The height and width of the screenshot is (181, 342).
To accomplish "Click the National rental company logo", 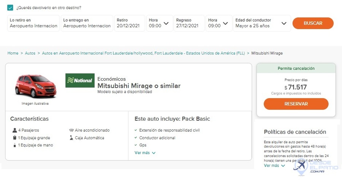I will (x=80, y=80).
